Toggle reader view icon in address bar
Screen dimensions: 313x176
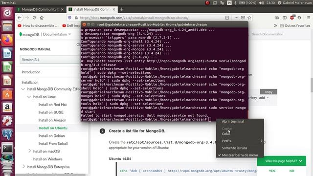(227, 18)
